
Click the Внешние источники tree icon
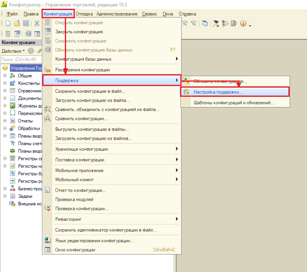[x=12, y=203]
